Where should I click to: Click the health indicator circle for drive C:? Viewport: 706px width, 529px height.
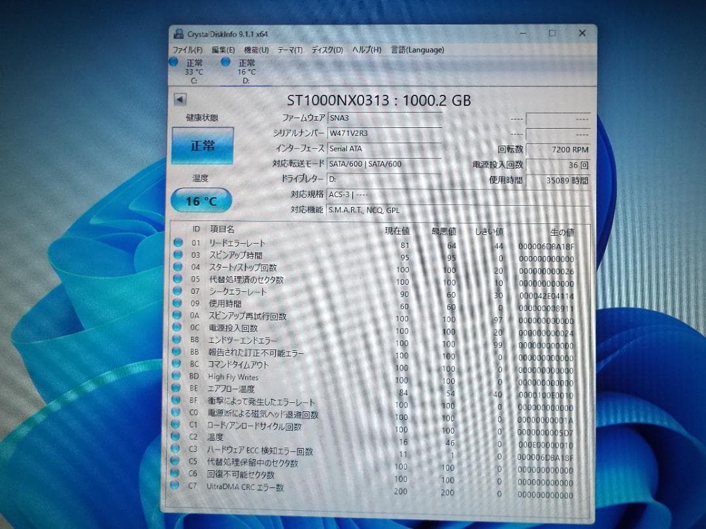click(173, 61)
